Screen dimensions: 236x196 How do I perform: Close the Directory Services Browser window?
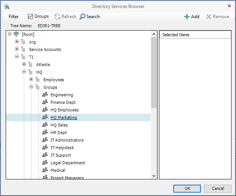coord(229,6)
